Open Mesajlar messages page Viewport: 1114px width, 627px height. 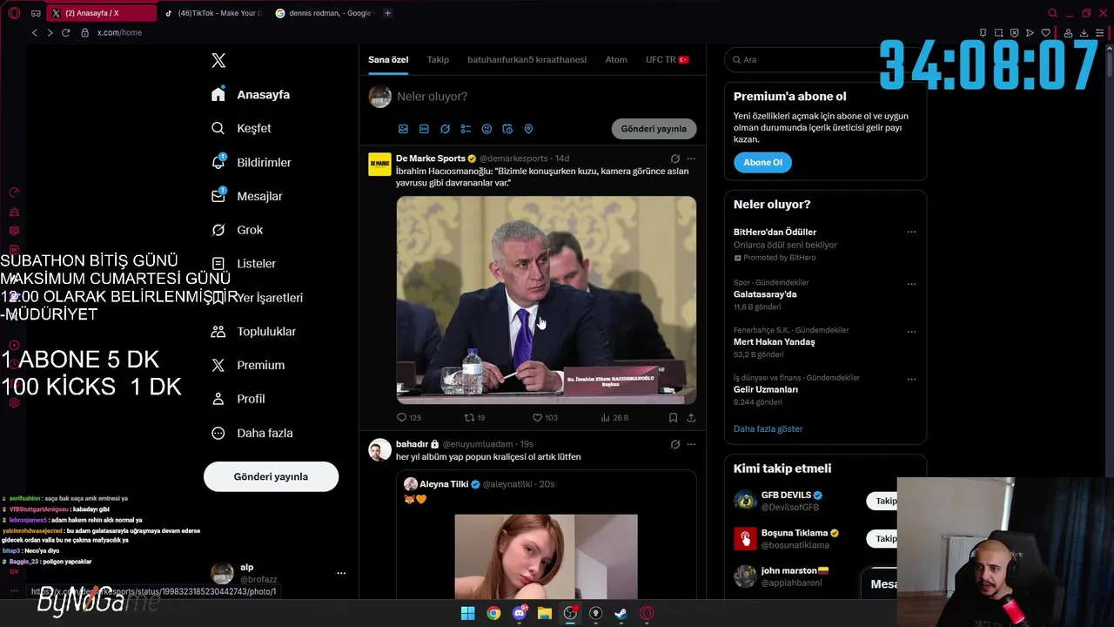(247, 196)
